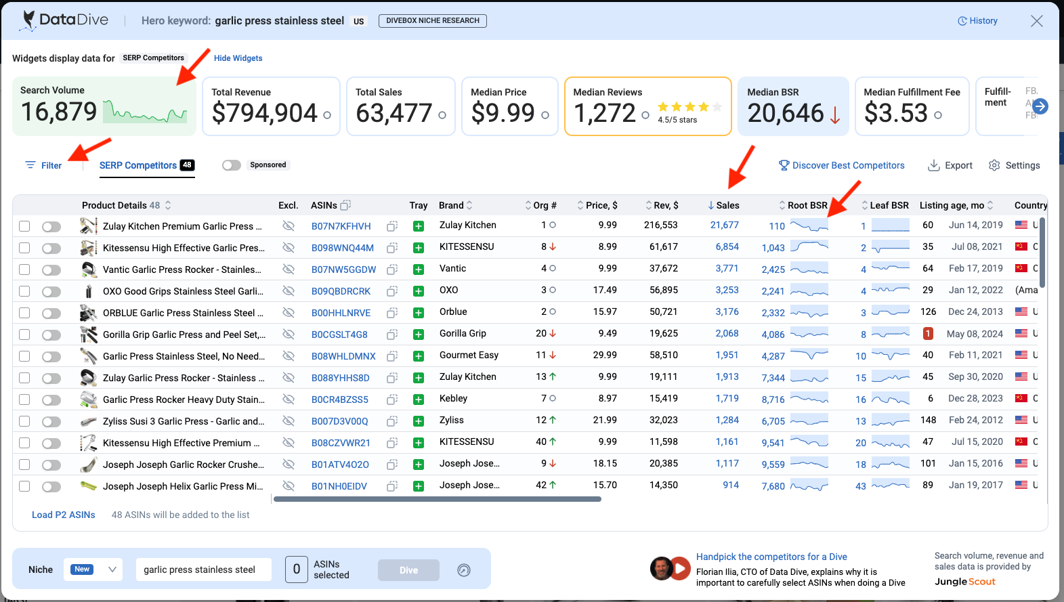Screen dimensions: 1064x602
Task: Toggle switch for Joseph Joseph Helix row
Action: [51, 486]
